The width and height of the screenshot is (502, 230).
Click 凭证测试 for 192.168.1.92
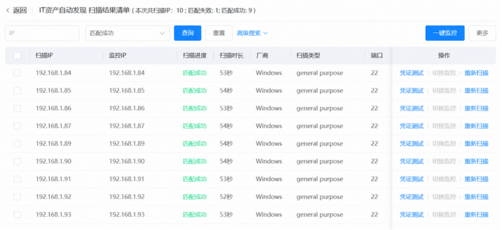tap(411, 197)
